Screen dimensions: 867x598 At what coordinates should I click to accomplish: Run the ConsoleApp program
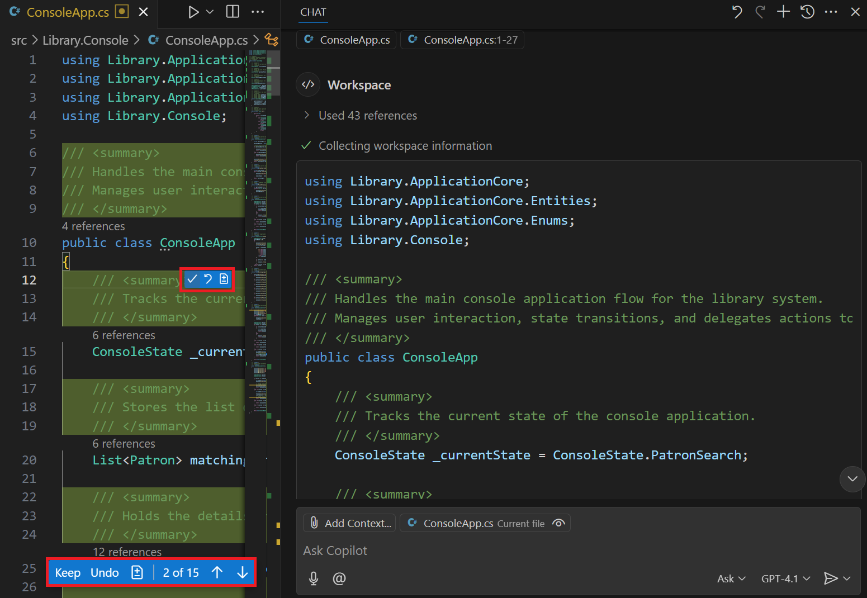pyautogui.click(x=192, y=12)
